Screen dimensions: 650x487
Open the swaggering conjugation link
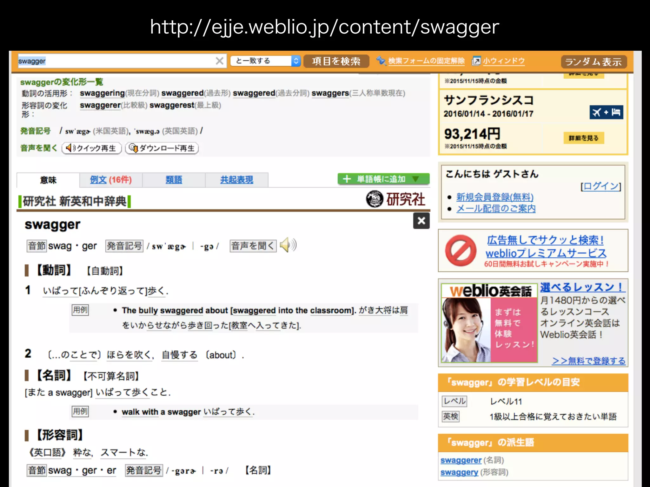(102, 93)
